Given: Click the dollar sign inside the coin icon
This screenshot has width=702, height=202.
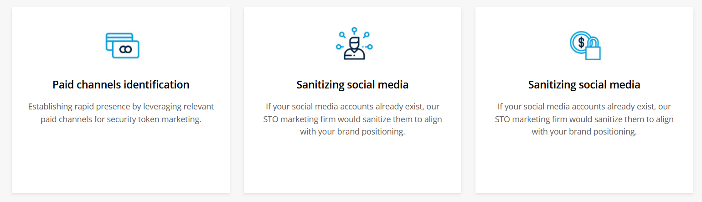Looking at the screenshot, I should coord(581,43).
